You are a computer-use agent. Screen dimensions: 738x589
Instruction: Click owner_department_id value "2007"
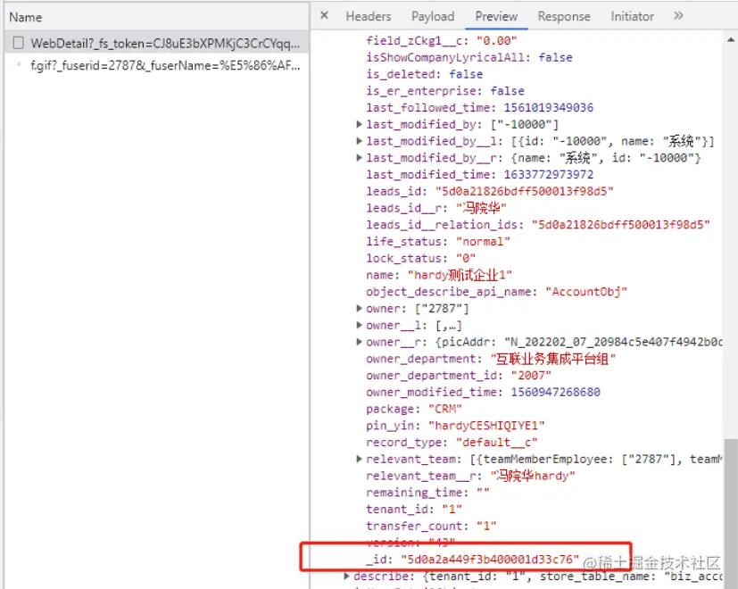pos(531,375)
